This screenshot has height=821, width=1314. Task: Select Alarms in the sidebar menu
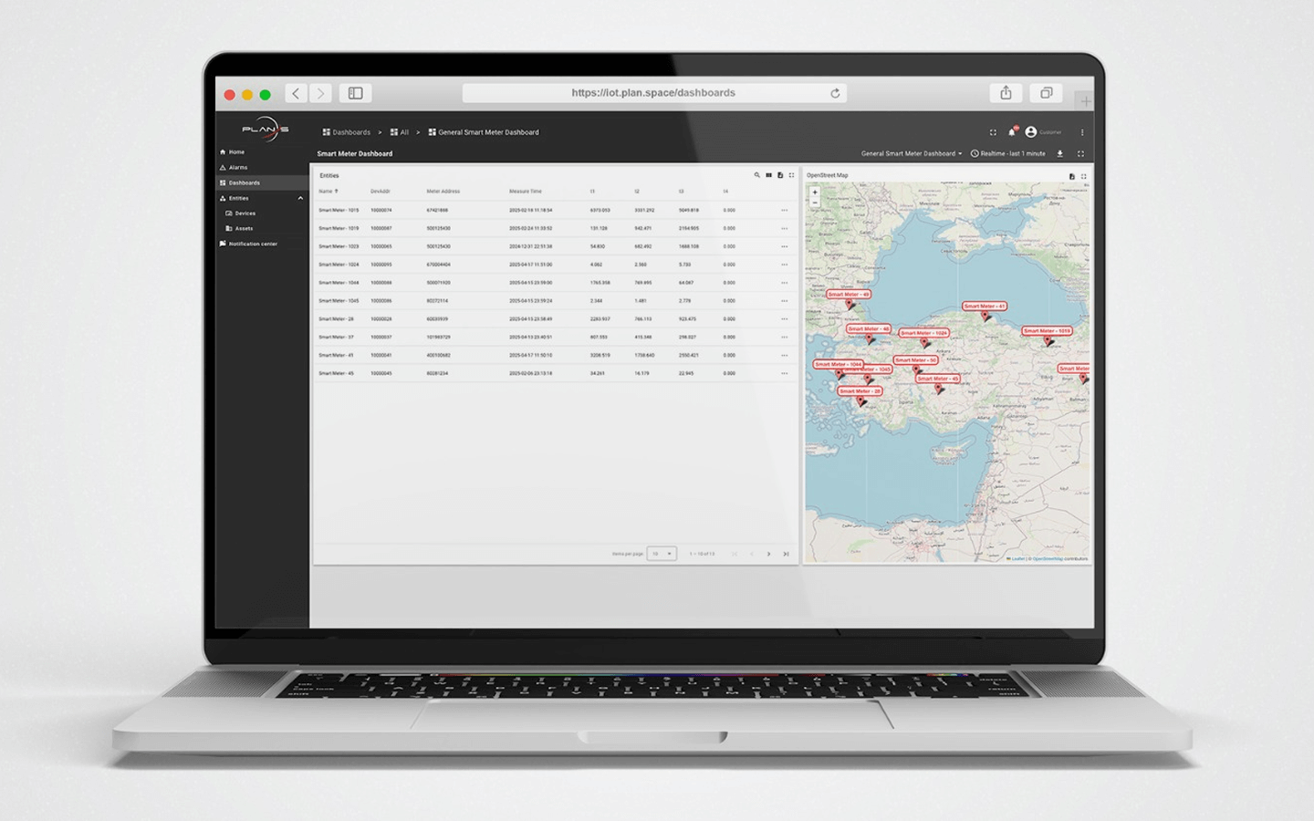pyautogui.click(x=237, y=168)
